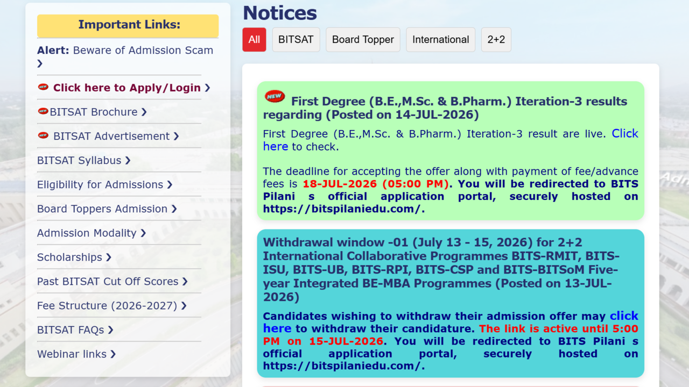Open the BITSAT FAQs link

pyautogui.click(x=71, y=329)
